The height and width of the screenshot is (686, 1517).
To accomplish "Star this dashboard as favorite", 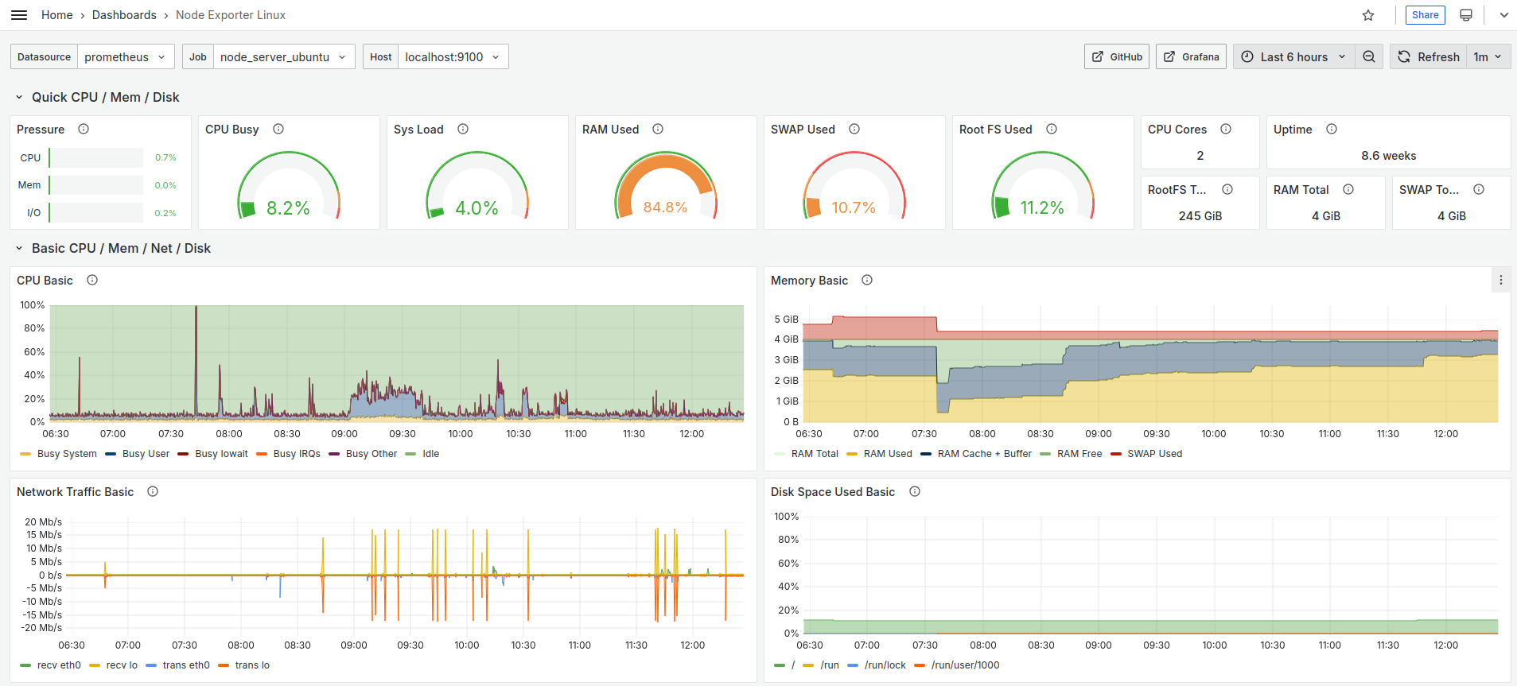I will click(1368, 15).
